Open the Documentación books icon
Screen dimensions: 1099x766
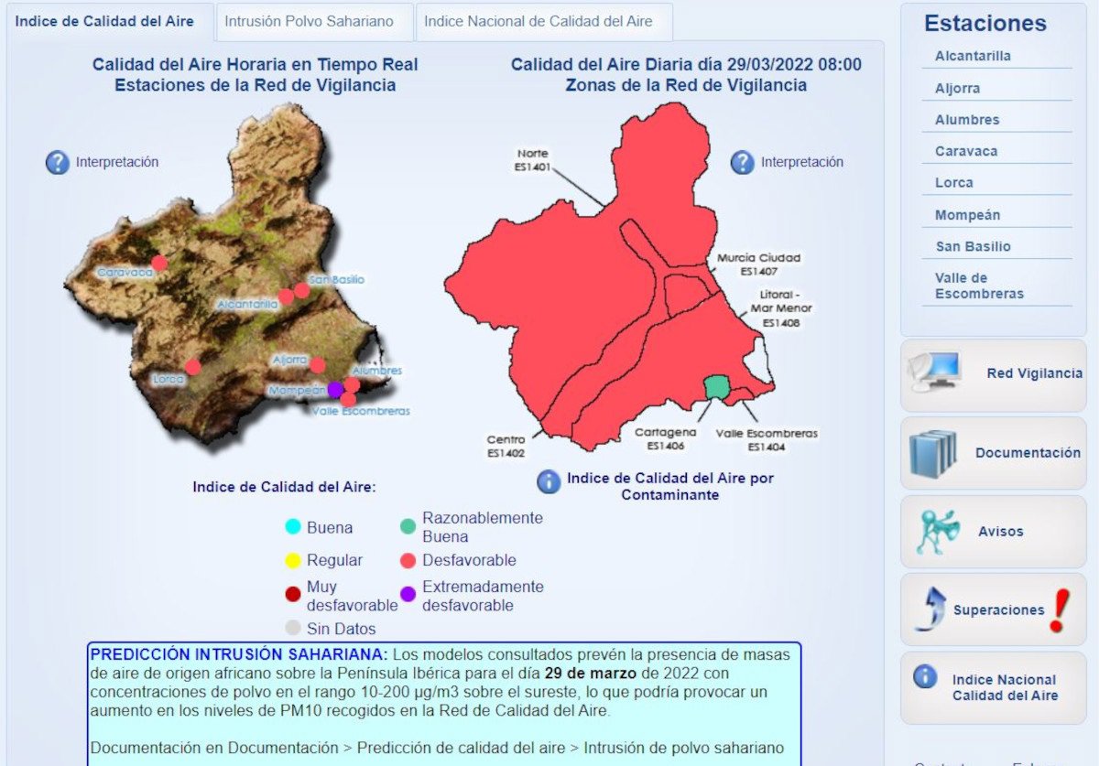933,453
